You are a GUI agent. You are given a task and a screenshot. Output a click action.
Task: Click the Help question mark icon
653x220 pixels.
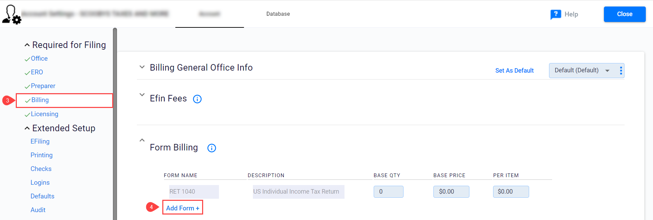coord(556,14)
